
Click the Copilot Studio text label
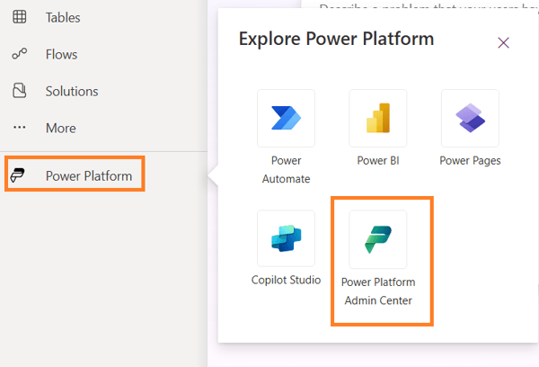286,280
